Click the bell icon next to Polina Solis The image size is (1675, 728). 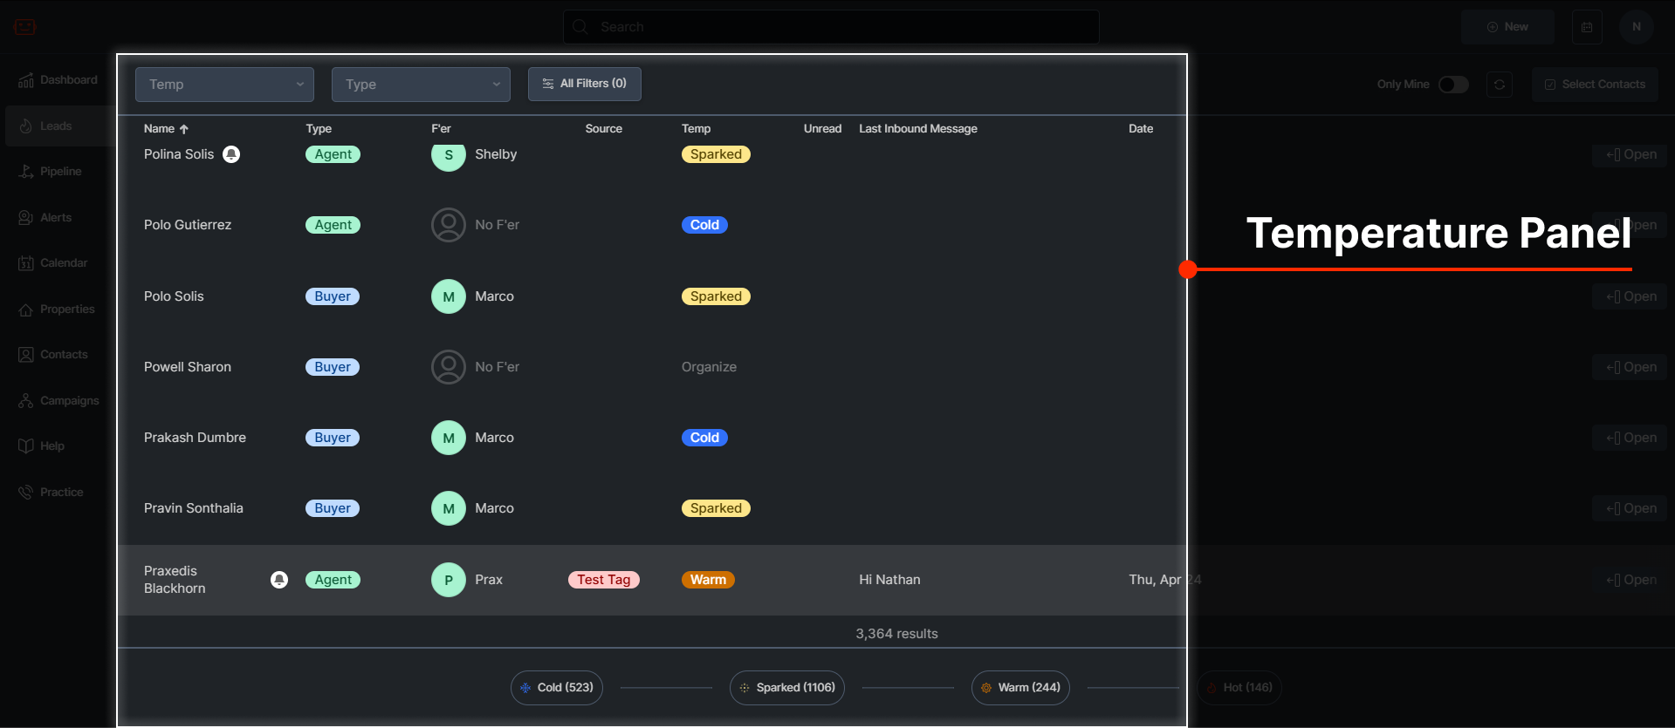click(231, 154)
